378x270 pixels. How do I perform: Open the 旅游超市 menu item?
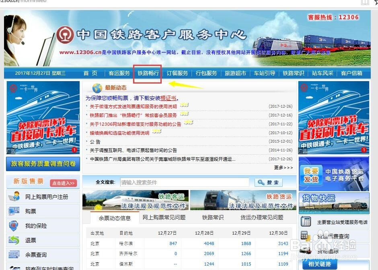pyautogui.click(x=235, y=73)
